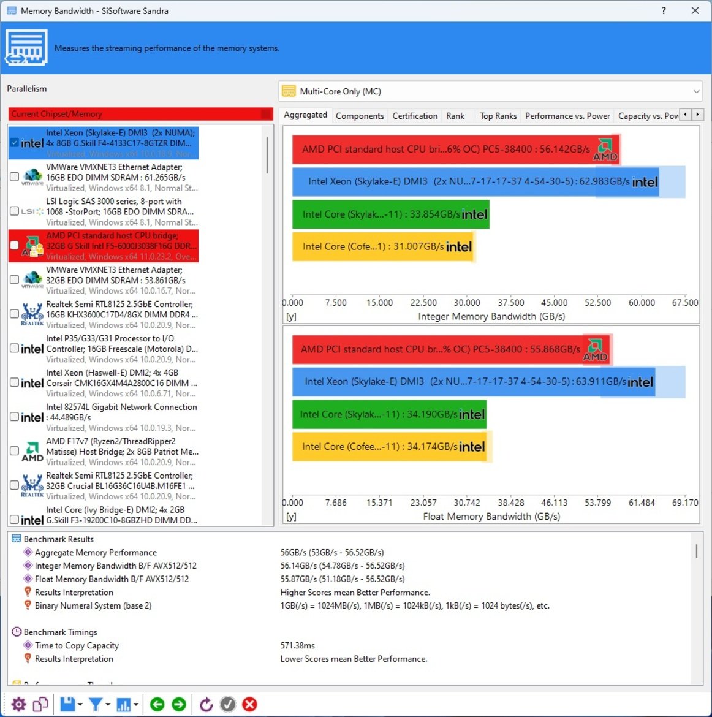Click the blue bar chart icon
This screenshot has width=712, height=717.
click(x=124, y=704)
